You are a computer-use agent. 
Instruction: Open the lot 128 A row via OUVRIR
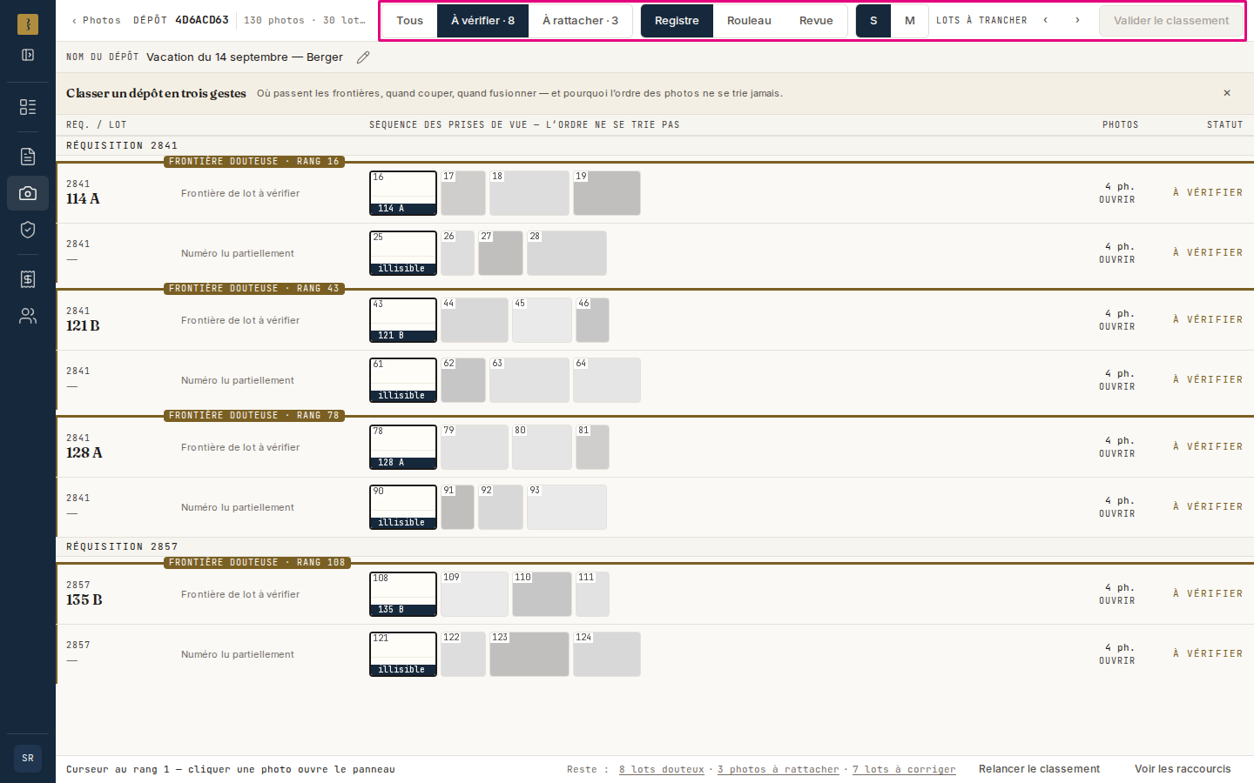click(x=1117, y=454)
